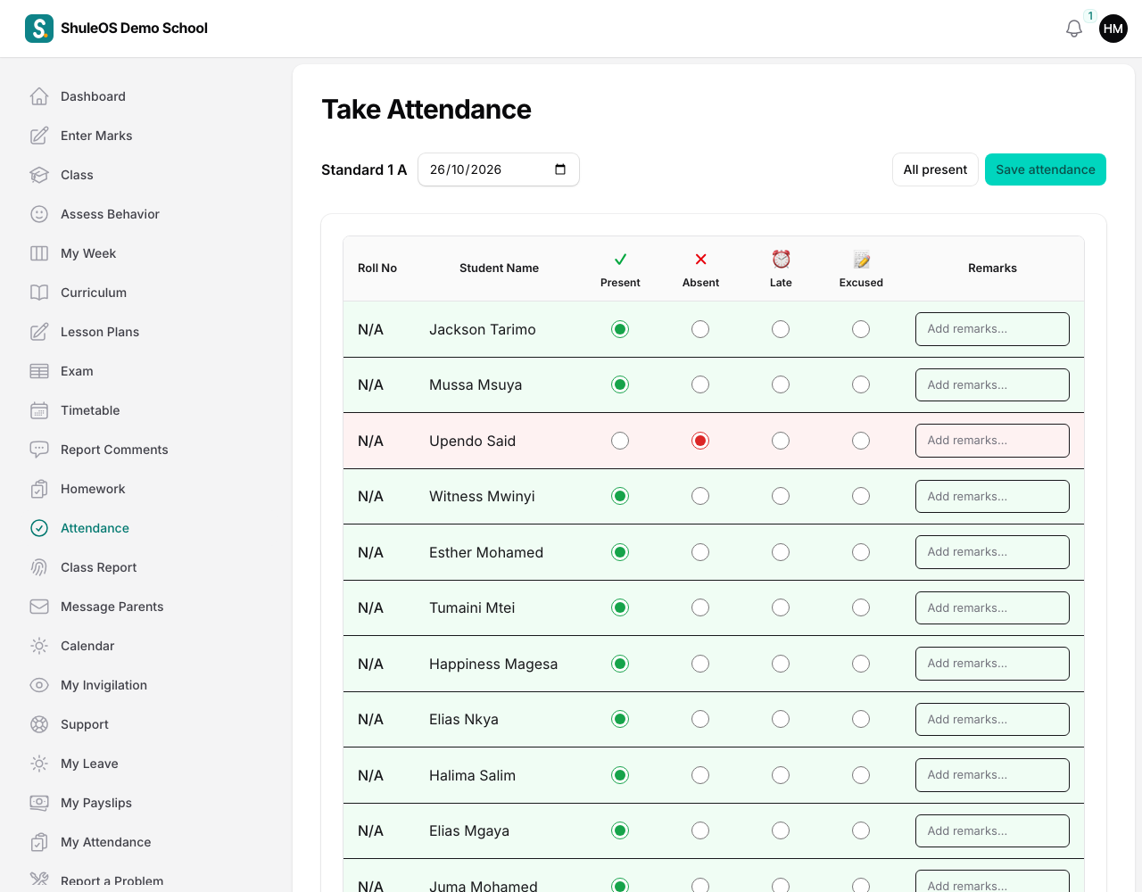Click the Homework clipboard icon
Screen dimensions: 1142x892
pyautogui.click(x=39, y=489)
